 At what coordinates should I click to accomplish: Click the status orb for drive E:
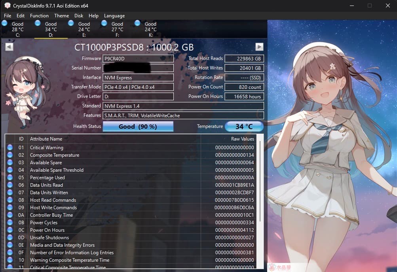point(71,23)
